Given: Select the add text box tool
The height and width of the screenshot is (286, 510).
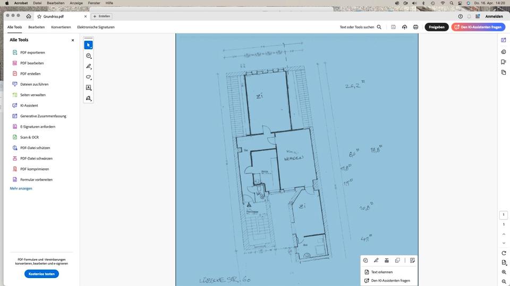Looking at the screenshot, I should point(88,87).
